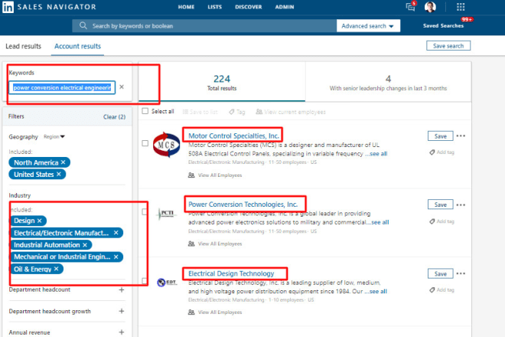Open the messages icon with red badge
Viewport: 505px width, 337px height.
click(x=411, y=7)
